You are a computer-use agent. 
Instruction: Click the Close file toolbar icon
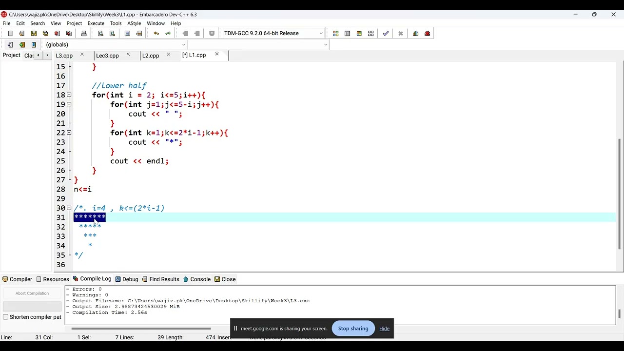coord(57,33)
